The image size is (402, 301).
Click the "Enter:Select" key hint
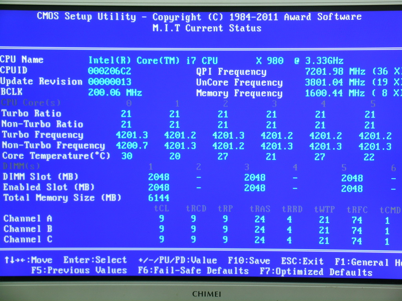[95, 260]
